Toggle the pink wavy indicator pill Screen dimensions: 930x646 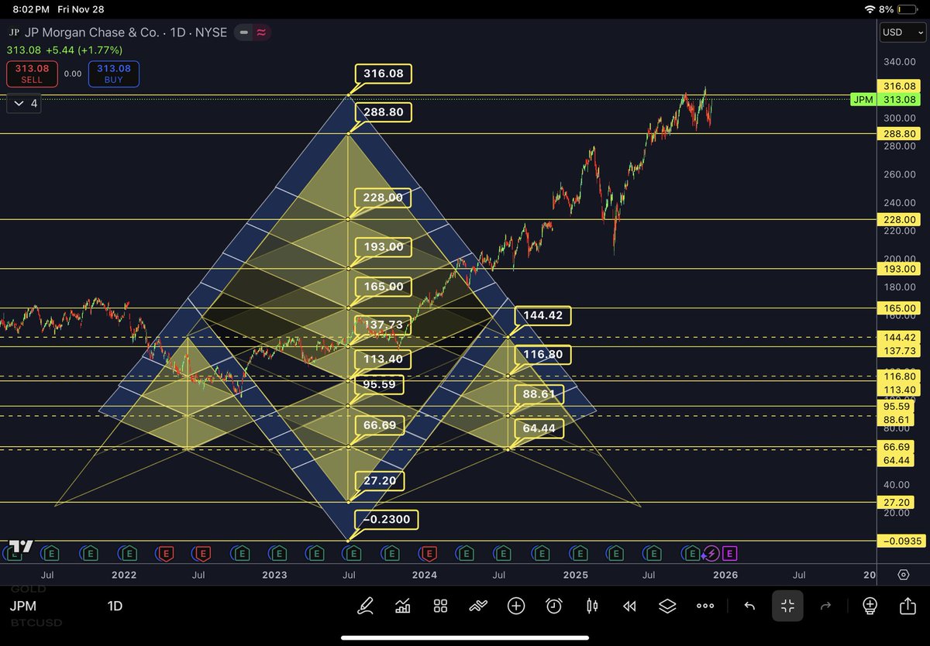pyautogui.click(x=262, y=33)
